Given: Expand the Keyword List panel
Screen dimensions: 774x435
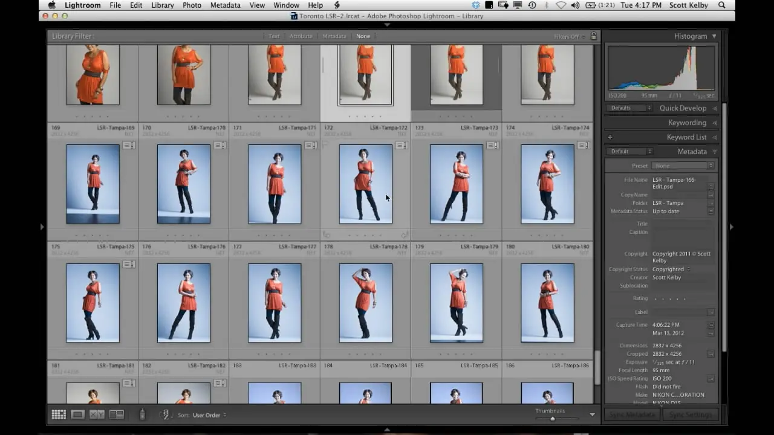Looking at the screenshot, I should coord(715,137).
